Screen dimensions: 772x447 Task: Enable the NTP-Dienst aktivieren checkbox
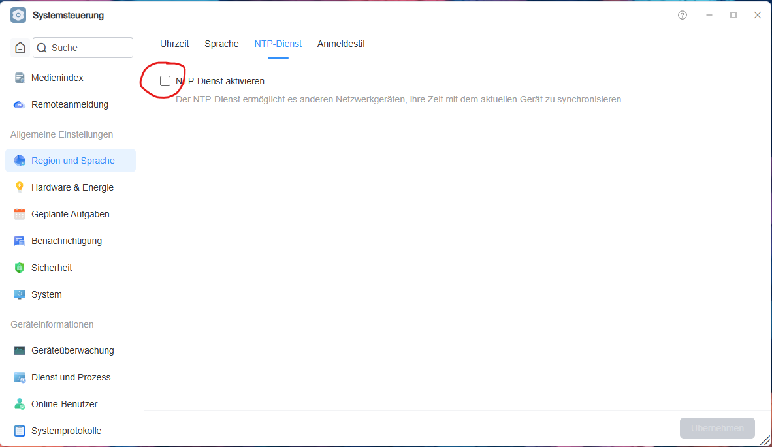click(165, 81)
